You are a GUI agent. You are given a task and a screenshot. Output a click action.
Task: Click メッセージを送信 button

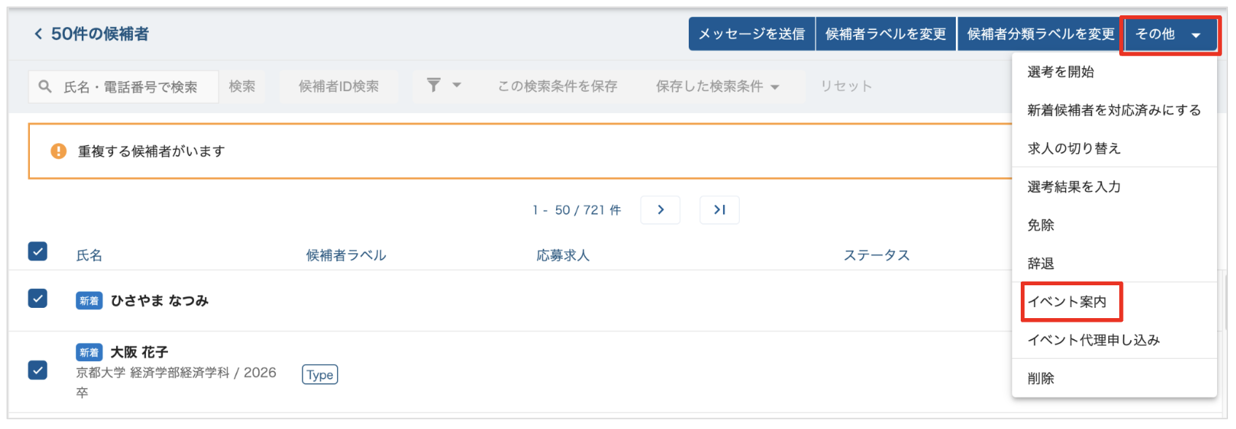[752, 34]
